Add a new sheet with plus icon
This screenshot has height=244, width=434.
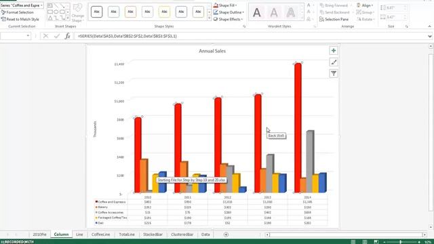226,235
